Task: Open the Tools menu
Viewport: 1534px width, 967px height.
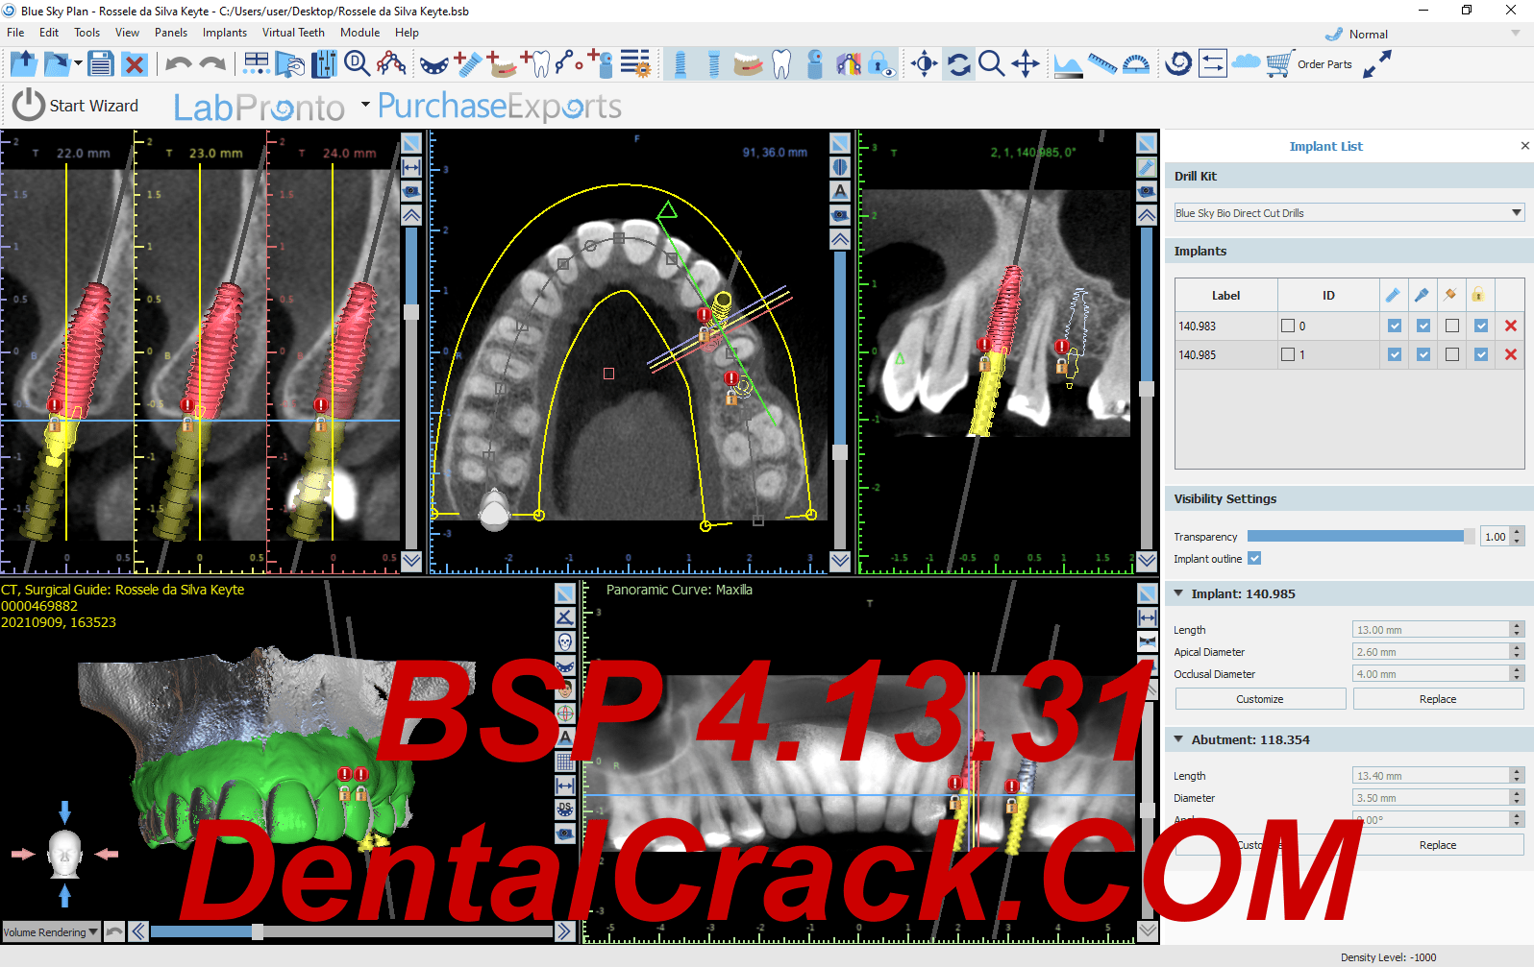Action: (87, 32)
